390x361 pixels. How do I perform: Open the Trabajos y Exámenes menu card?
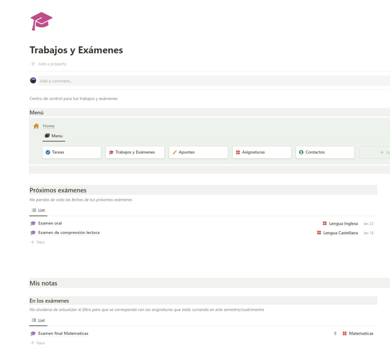[135, 152]
